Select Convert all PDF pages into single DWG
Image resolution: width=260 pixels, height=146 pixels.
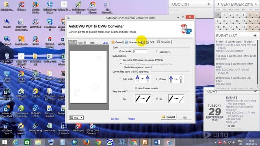coord(121,60)
